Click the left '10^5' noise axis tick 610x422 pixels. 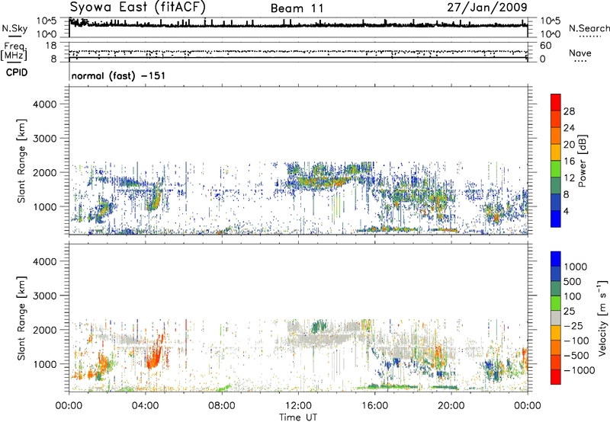tap(47, 21)
